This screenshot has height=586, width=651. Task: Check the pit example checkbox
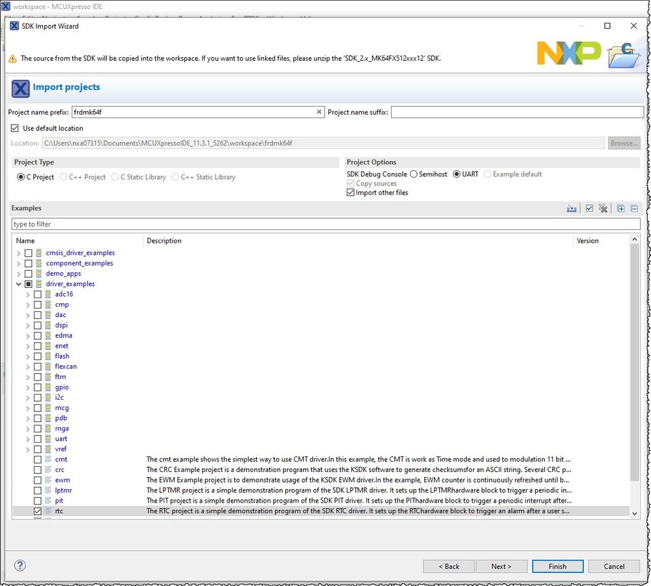(x=37, y=501)
